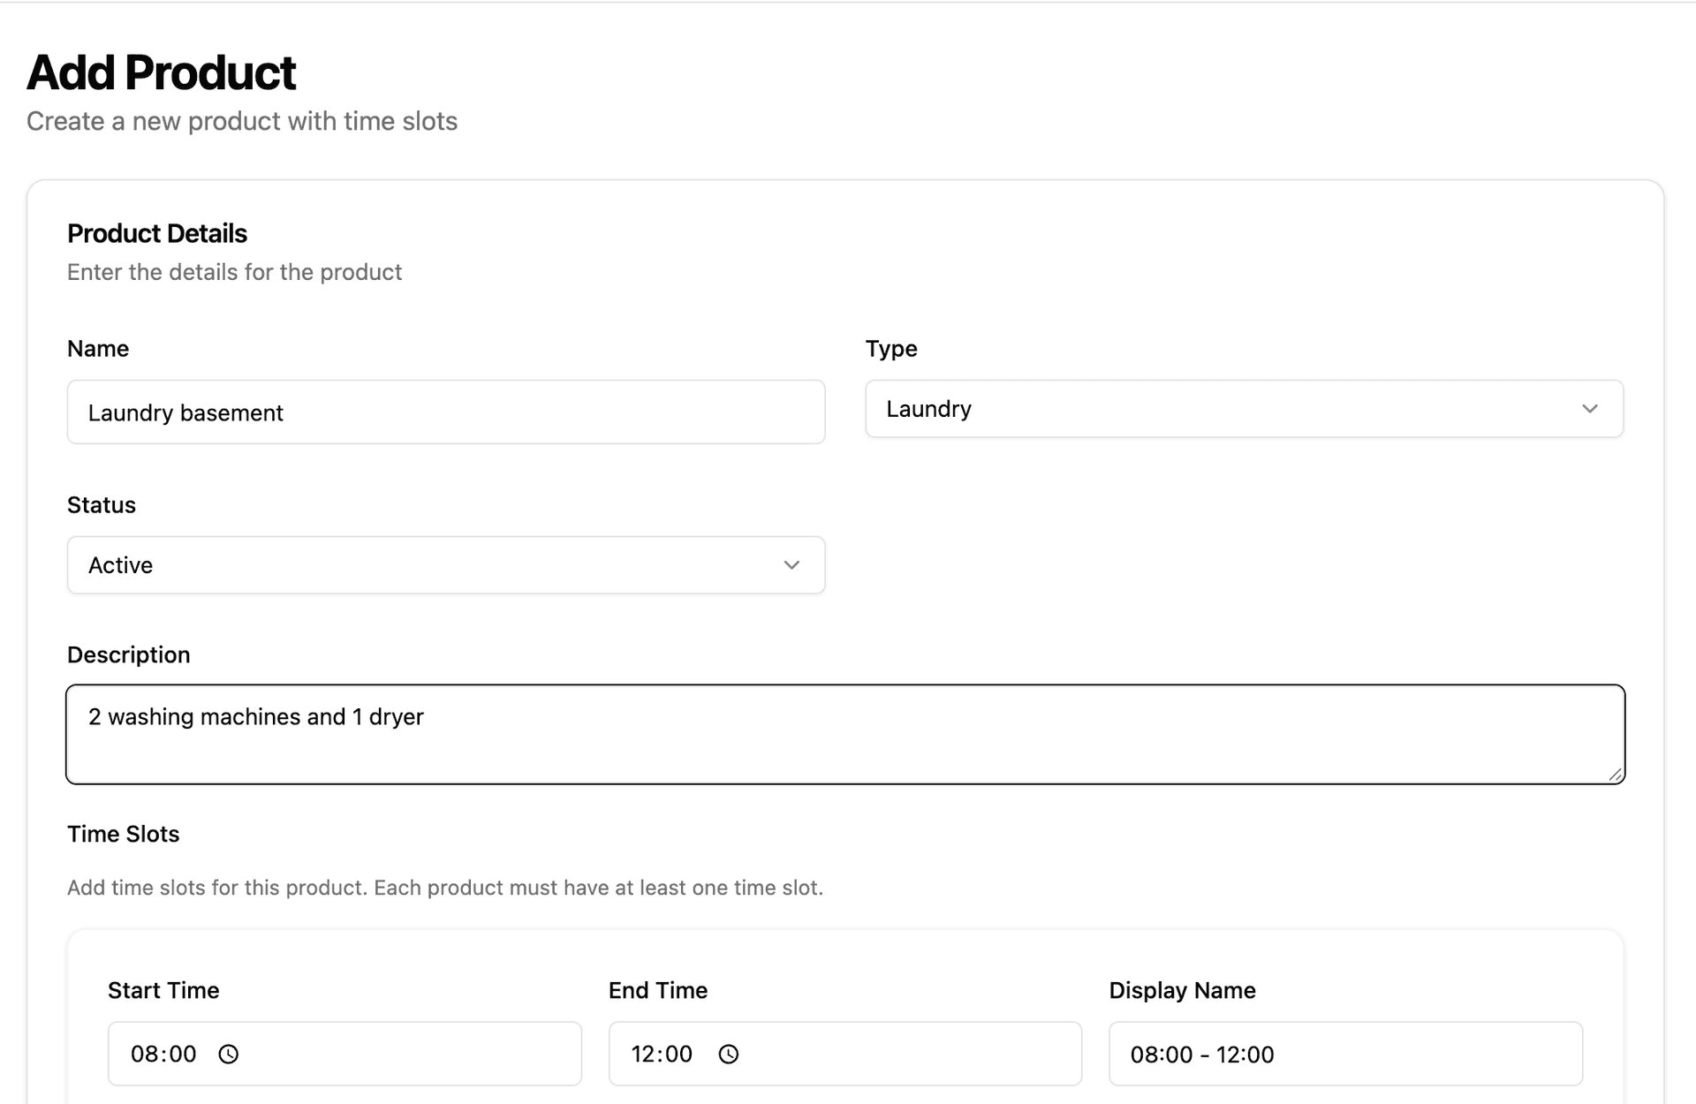
Task: Select the Description textarea
Action: (844, 734)
